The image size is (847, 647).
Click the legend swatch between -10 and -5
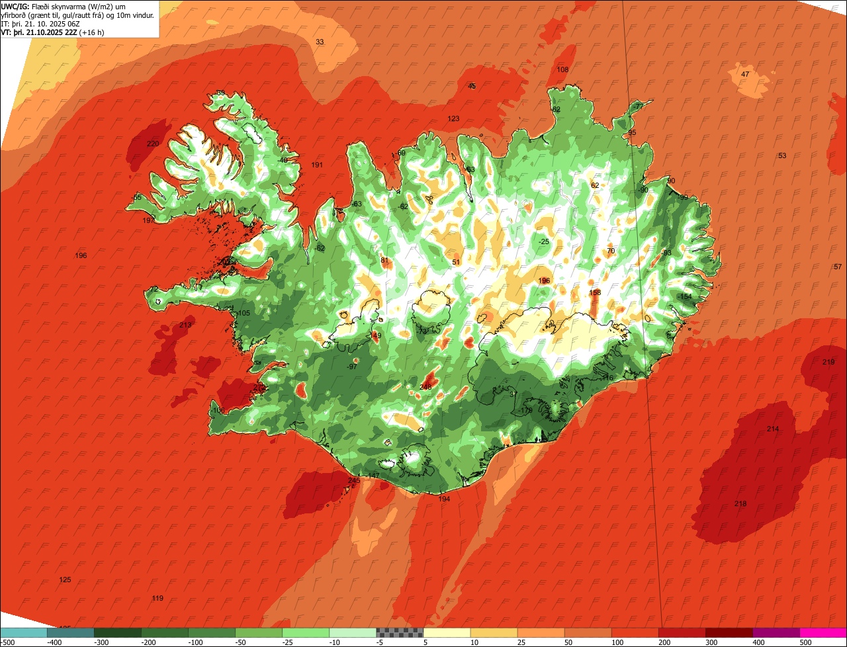(353, 632)
